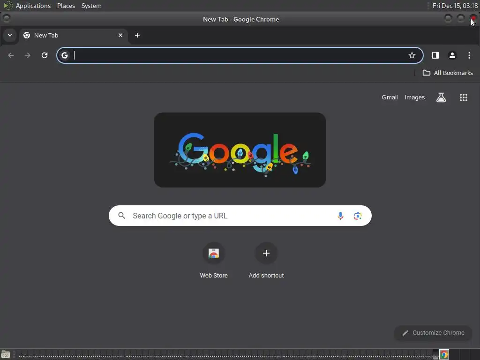
Task: Search by image with Google Lens icon
Action: [358, 216]
